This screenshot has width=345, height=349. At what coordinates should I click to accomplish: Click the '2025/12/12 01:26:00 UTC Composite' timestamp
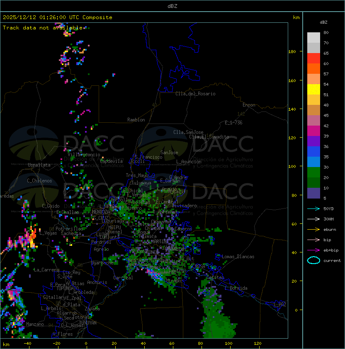58,17
